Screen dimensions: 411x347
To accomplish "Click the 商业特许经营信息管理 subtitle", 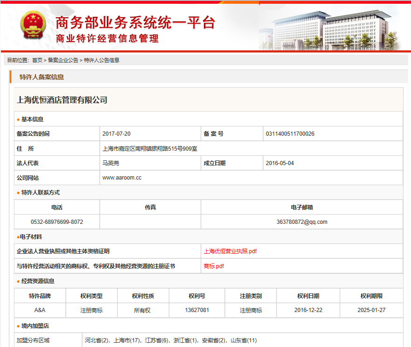I will [107, 39].
